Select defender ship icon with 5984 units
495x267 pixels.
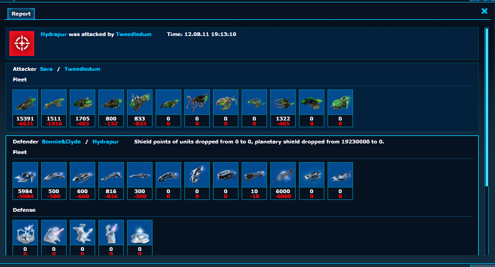point(26,175)
